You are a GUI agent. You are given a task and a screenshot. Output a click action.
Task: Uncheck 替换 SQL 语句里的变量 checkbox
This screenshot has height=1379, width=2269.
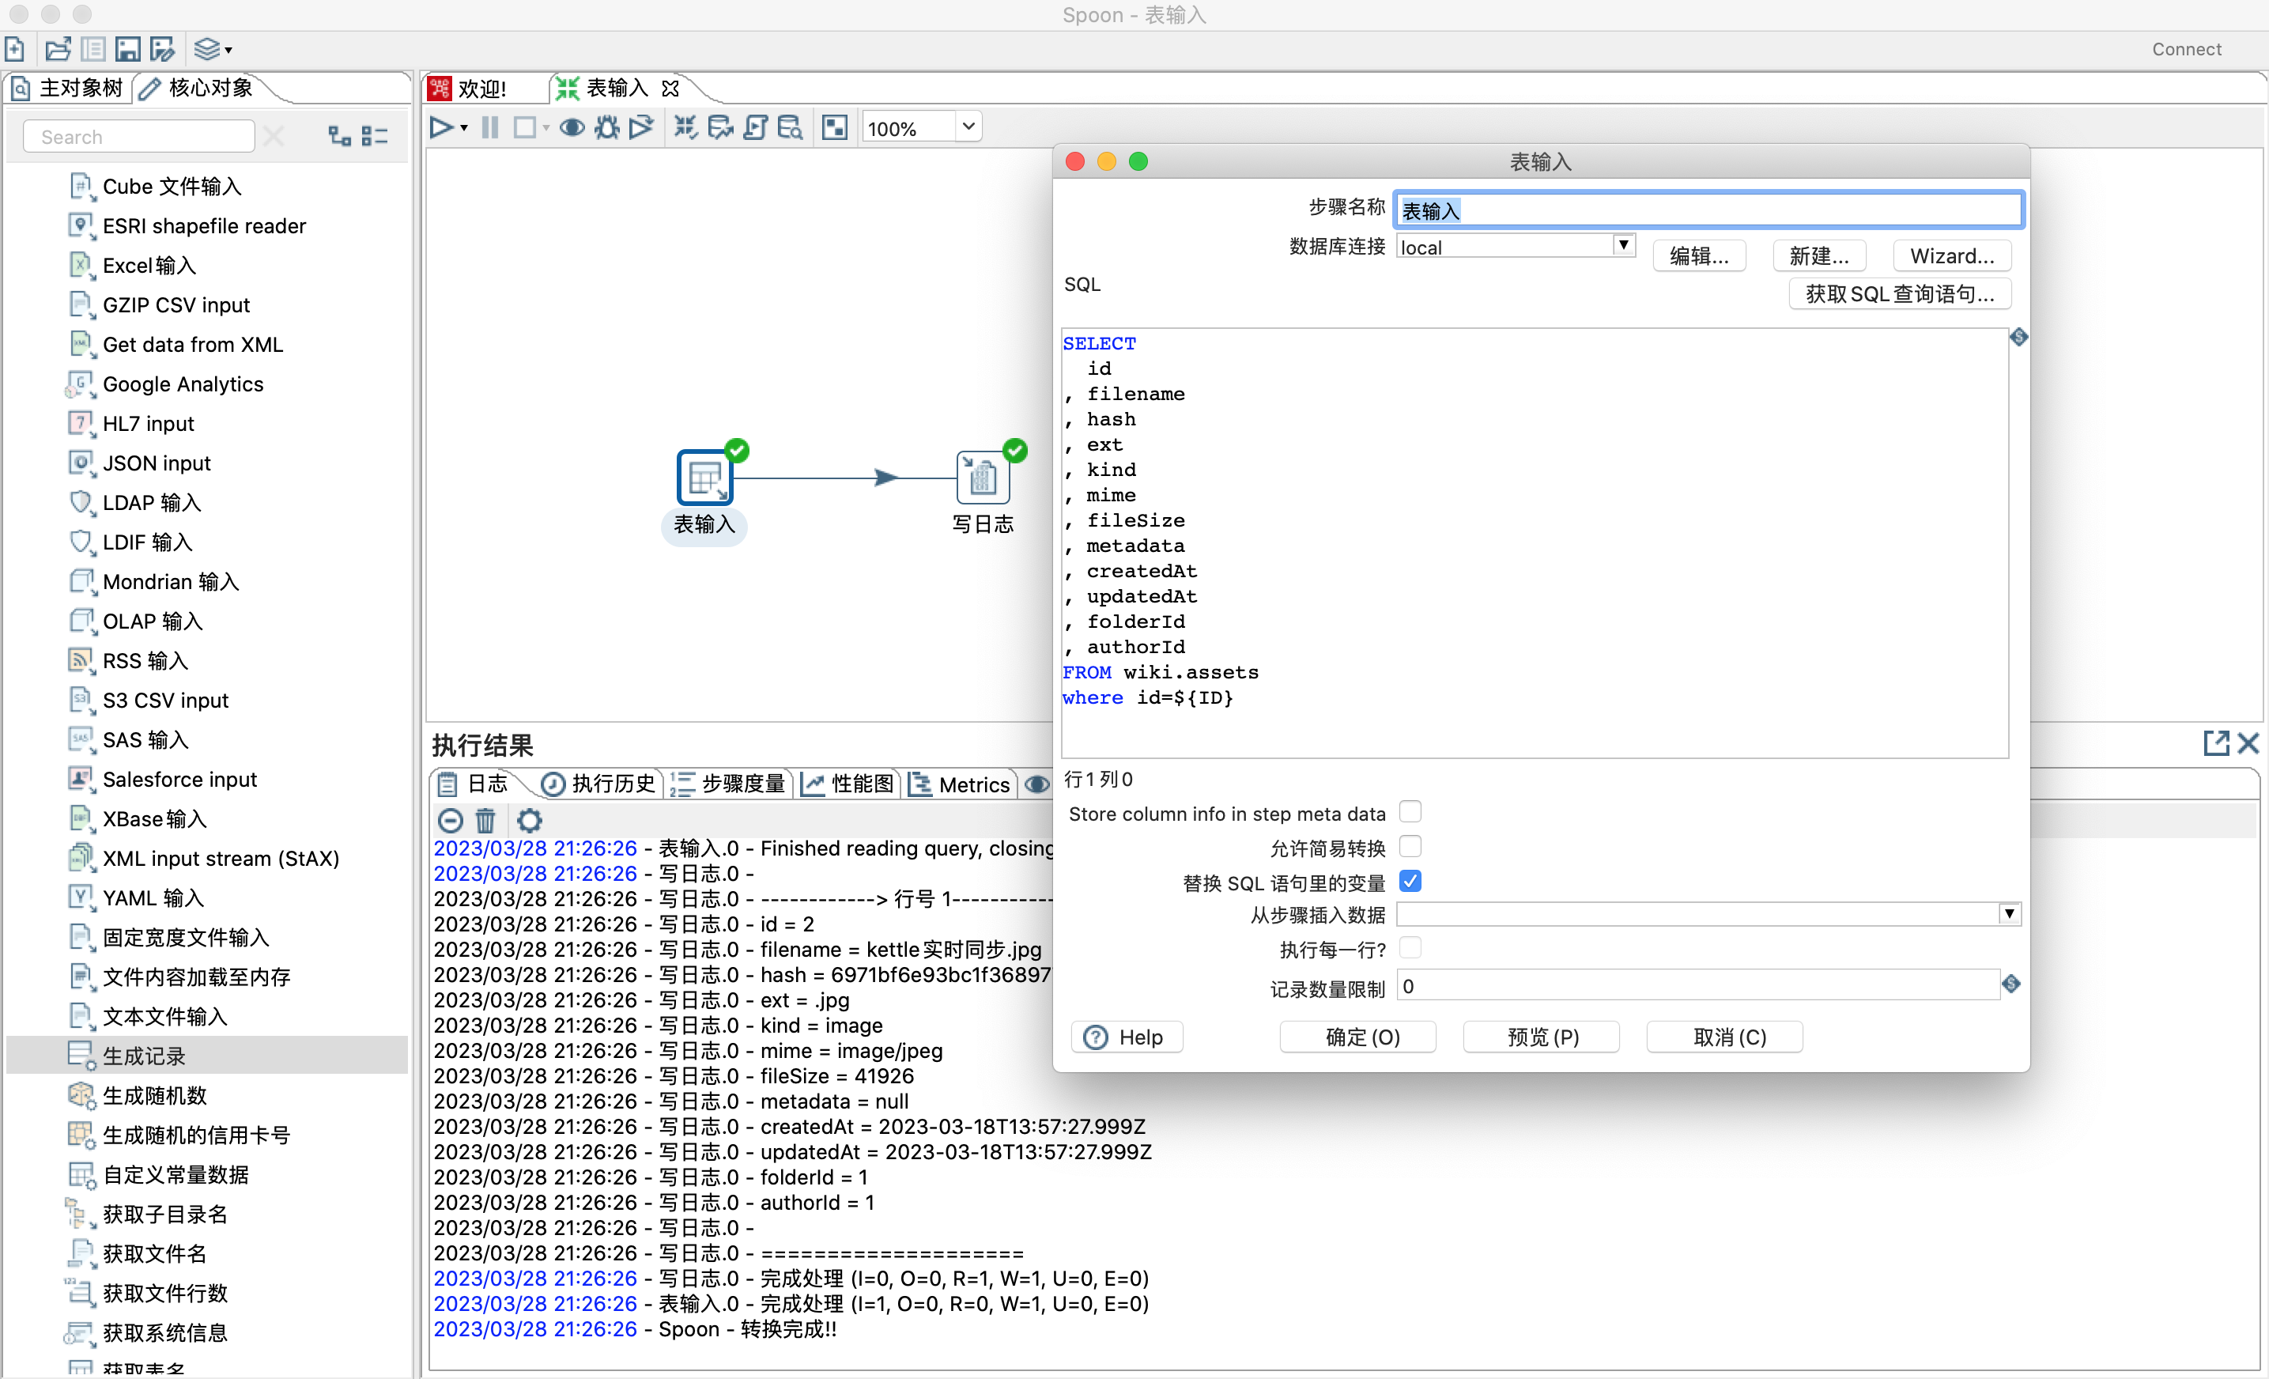[1409, 881]
